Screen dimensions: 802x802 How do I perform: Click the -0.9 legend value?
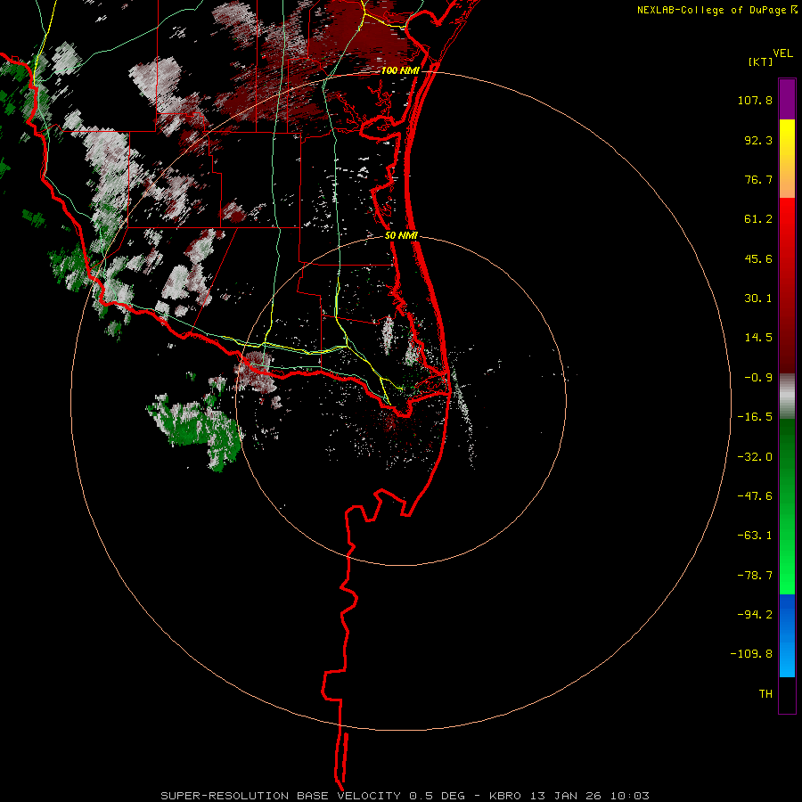pyautogui.click(x=758, y=378)
